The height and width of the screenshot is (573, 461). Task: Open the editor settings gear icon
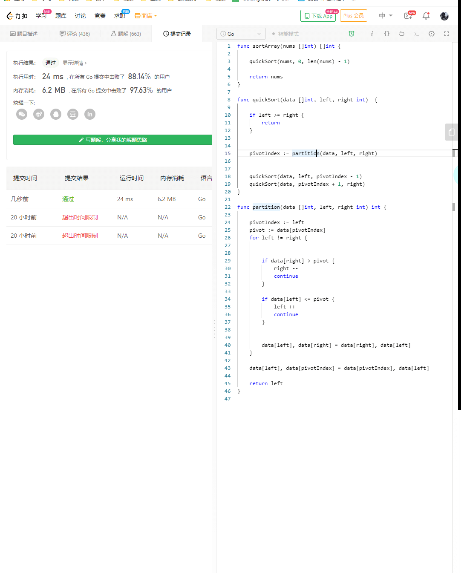tap(432, 34)
